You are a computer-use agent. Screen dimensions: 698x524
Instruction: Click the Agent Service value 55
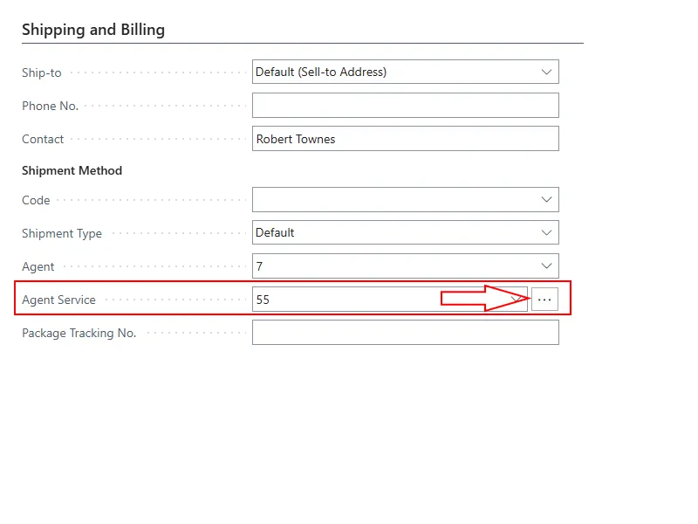263,300
